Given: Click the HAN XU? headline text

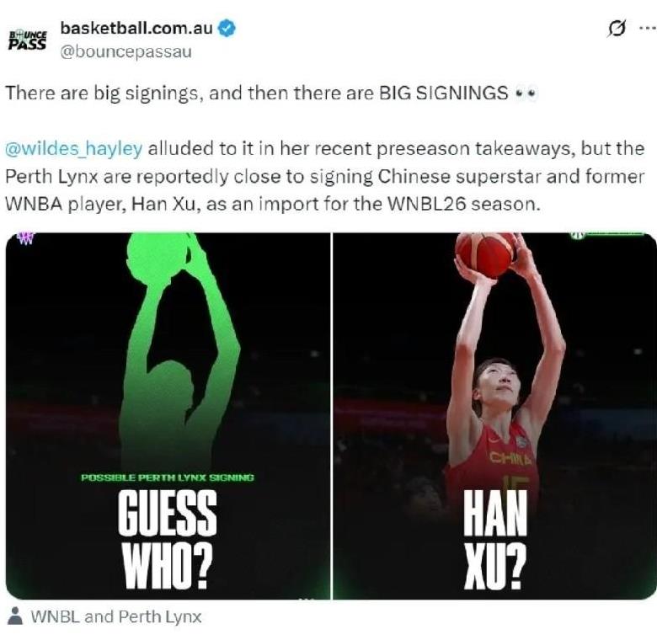Looking at the screenshot, I should coord(494,540).
